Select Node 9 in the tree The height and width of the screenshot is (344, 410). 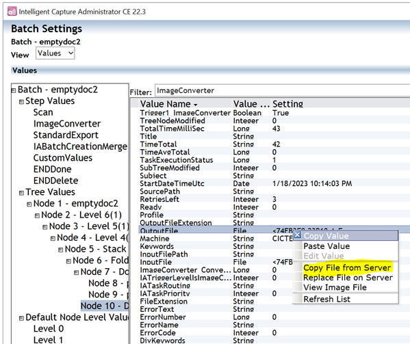coord(108,294)
